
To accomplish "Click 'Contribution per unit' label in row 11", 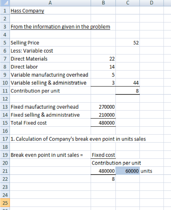I will click(50, 91).
